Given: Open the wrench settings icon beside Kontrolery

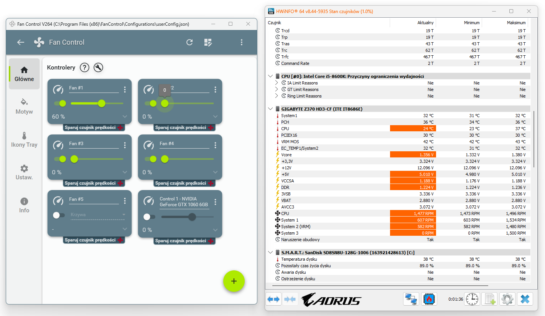Looking at the screenshot, I should (x=99, y=68).
